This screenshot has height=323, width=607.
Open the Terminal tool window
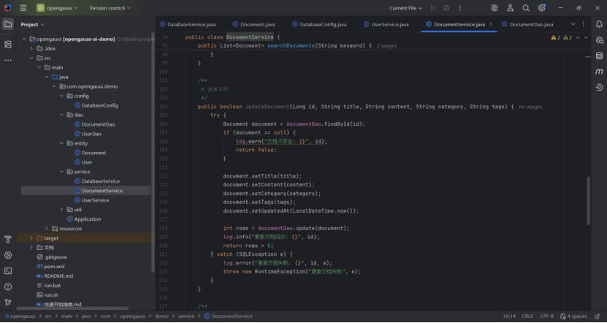(8, 271)
